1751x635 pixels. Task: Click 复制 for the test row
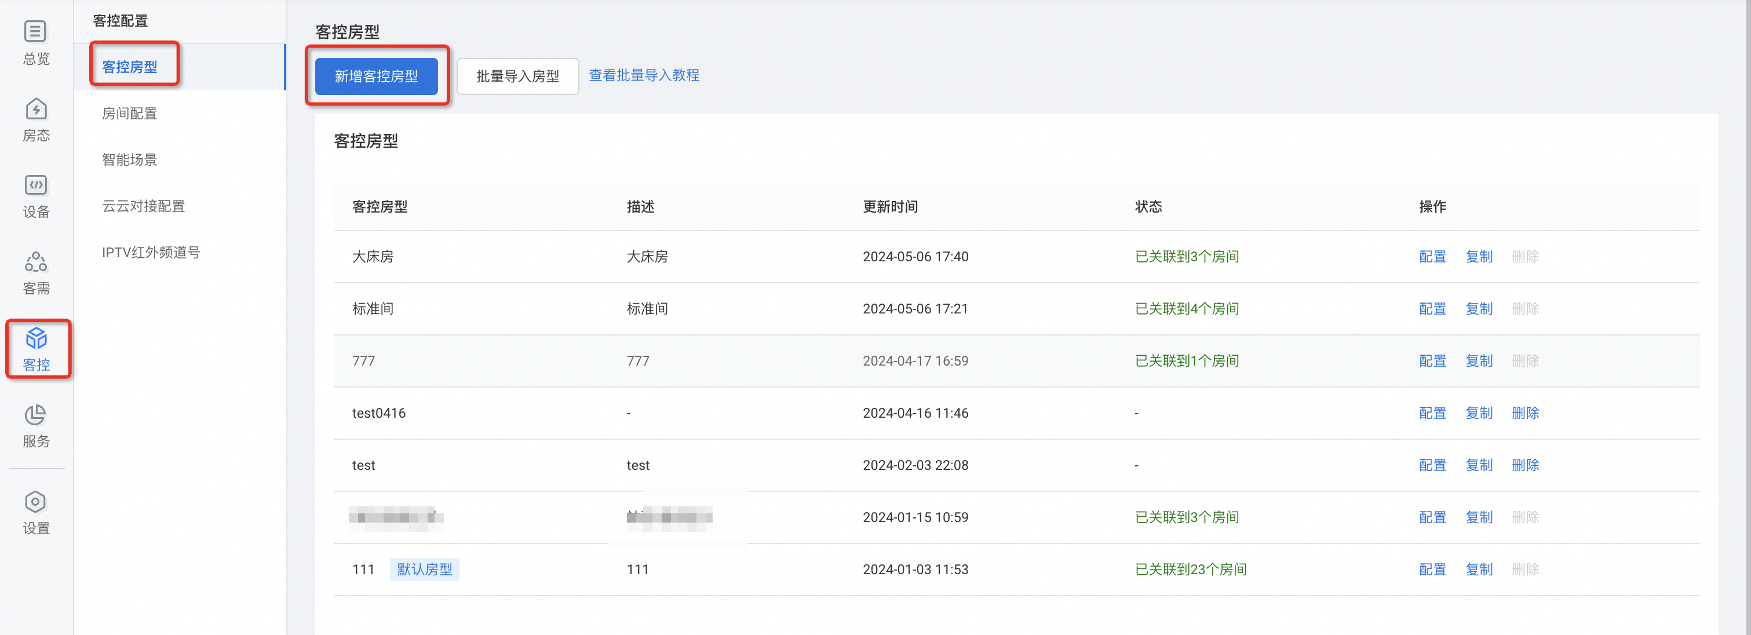coord(1479,465)
